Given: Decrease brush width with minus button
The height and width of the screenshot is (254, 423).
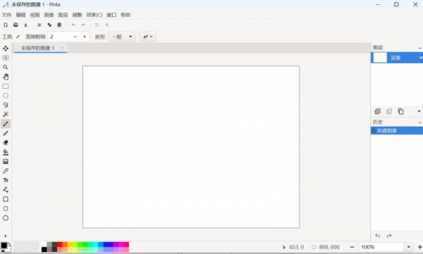Looking at the screenshot, I should (75, 37).
